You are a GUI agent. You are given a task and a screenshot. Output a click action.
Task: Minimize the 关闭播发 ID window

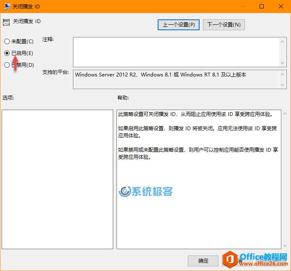(242, 6)
